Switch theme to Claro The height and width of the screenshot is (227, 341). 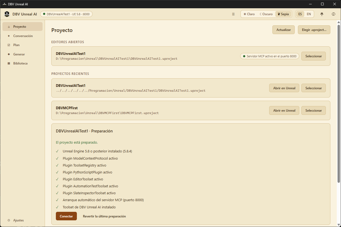[249, 14]
